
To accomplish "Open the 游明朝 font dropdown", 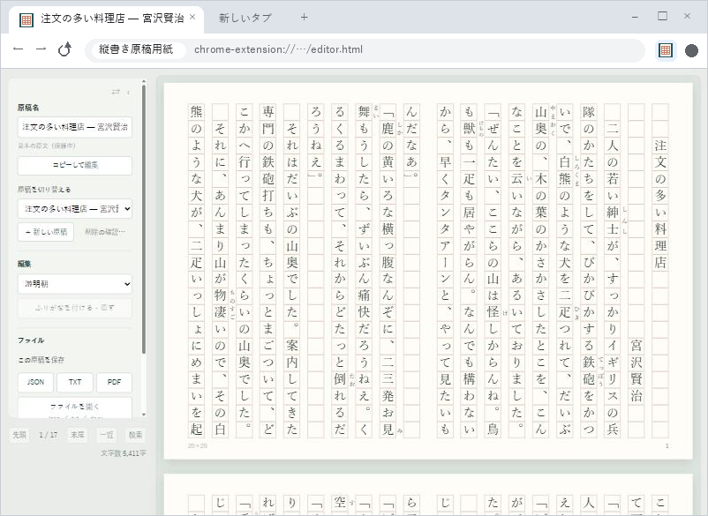I will pos(75,284).
